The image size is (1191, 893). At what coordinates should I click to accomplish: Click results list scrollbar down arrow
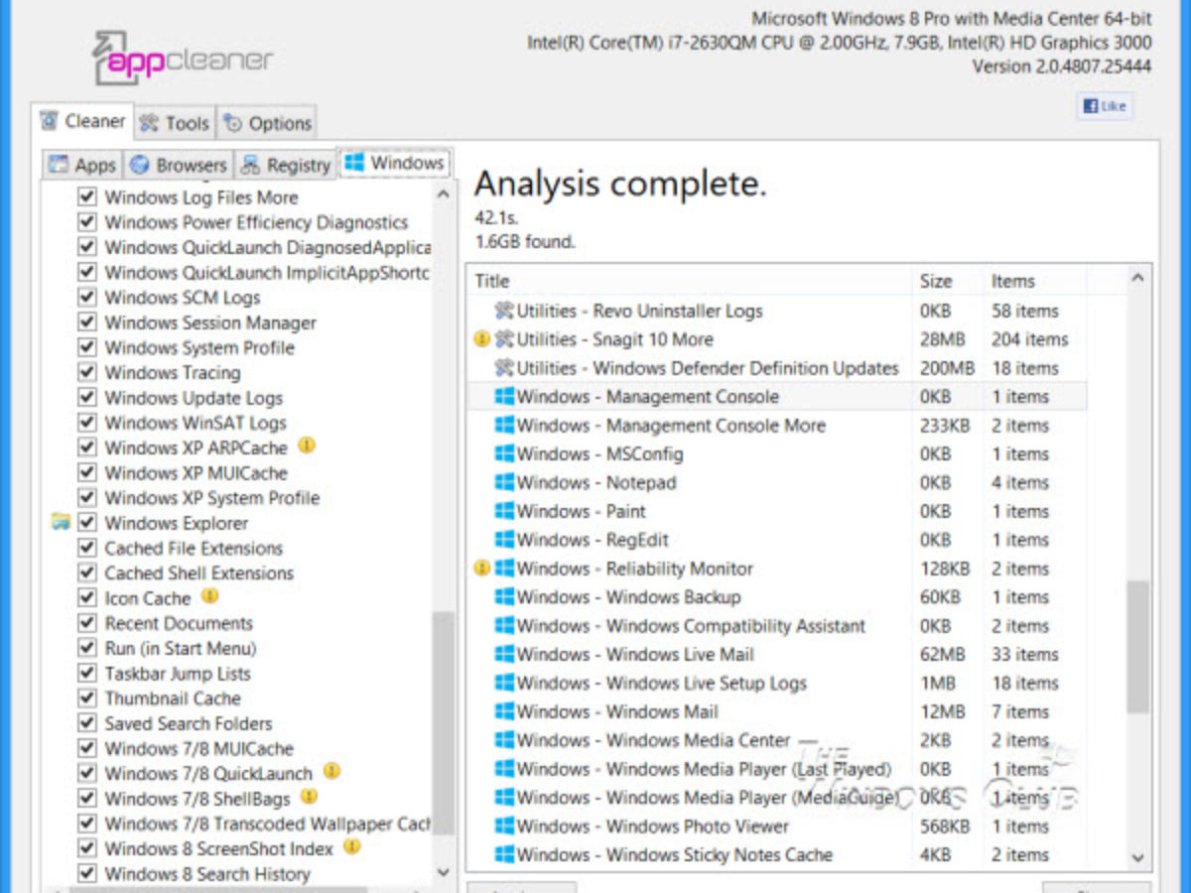pos(1138,857)
